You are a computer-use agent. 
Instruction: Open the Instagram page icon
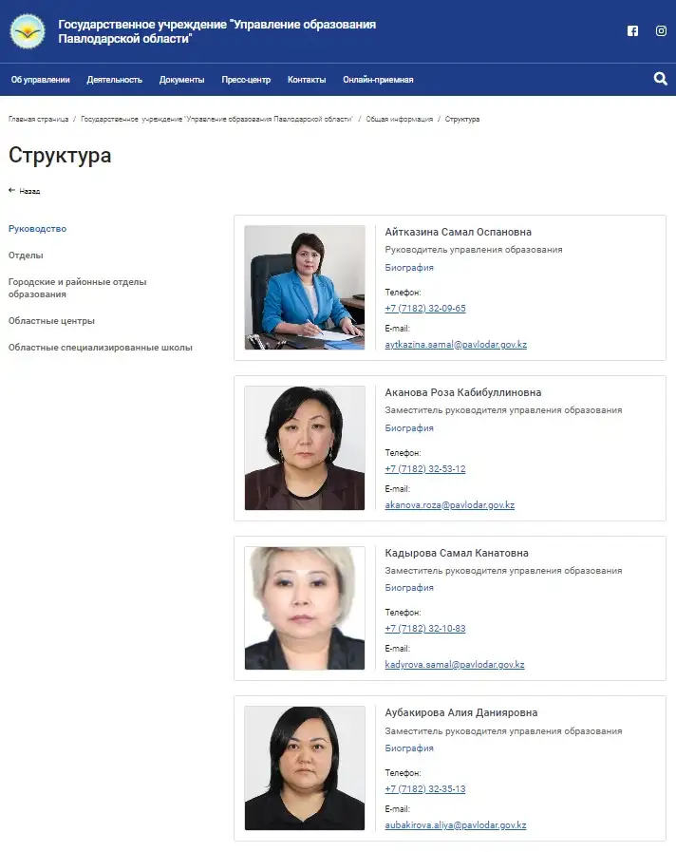[x=661, y=31]
